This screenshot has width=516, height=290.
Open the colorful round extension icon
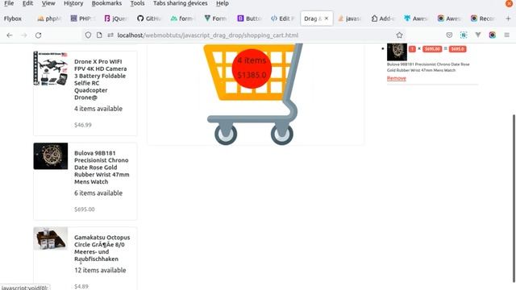point(493,35)
